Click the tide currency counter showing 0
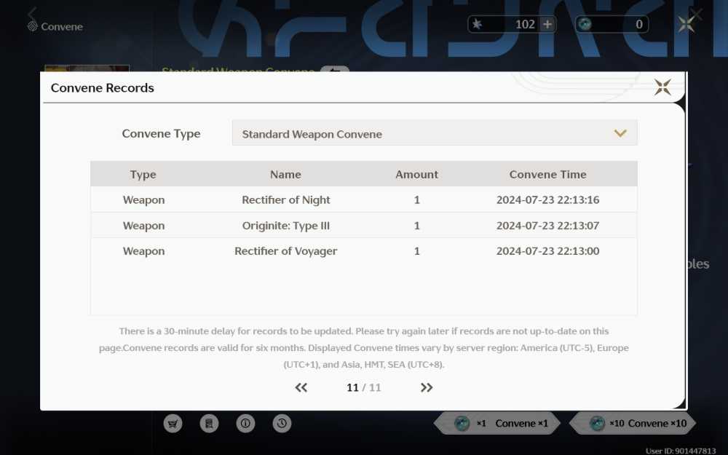This screenshot has height=455, width=728. pos(612,24)
